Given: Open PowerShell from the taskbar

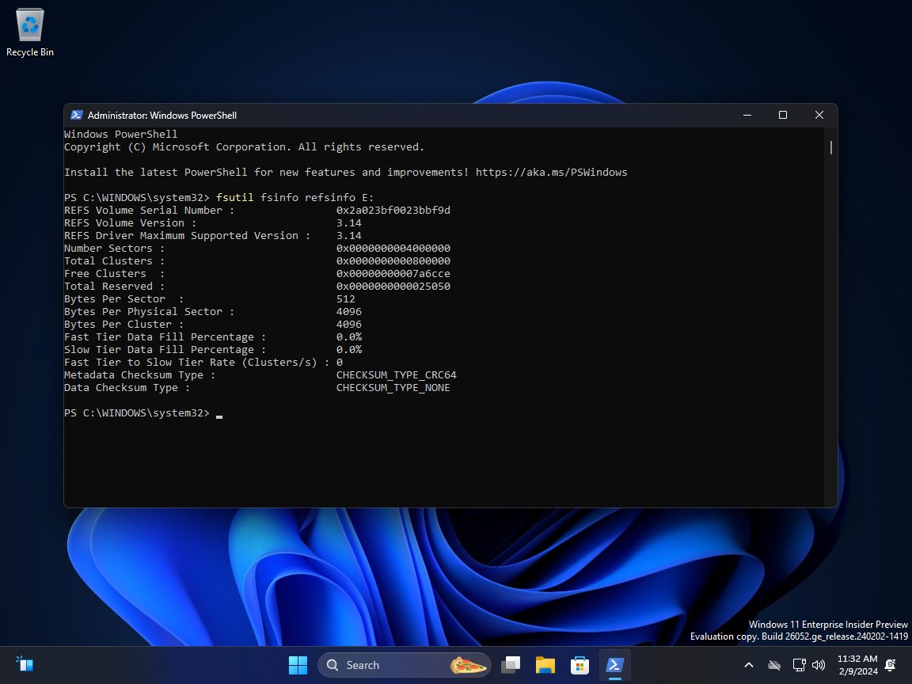Looking at the screenshot, I should tap(615, 664).
